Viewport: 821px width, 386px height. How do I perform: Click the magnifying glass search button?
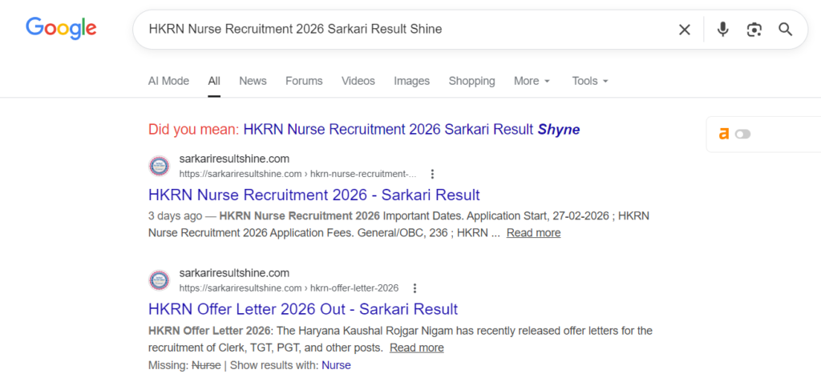785,30
